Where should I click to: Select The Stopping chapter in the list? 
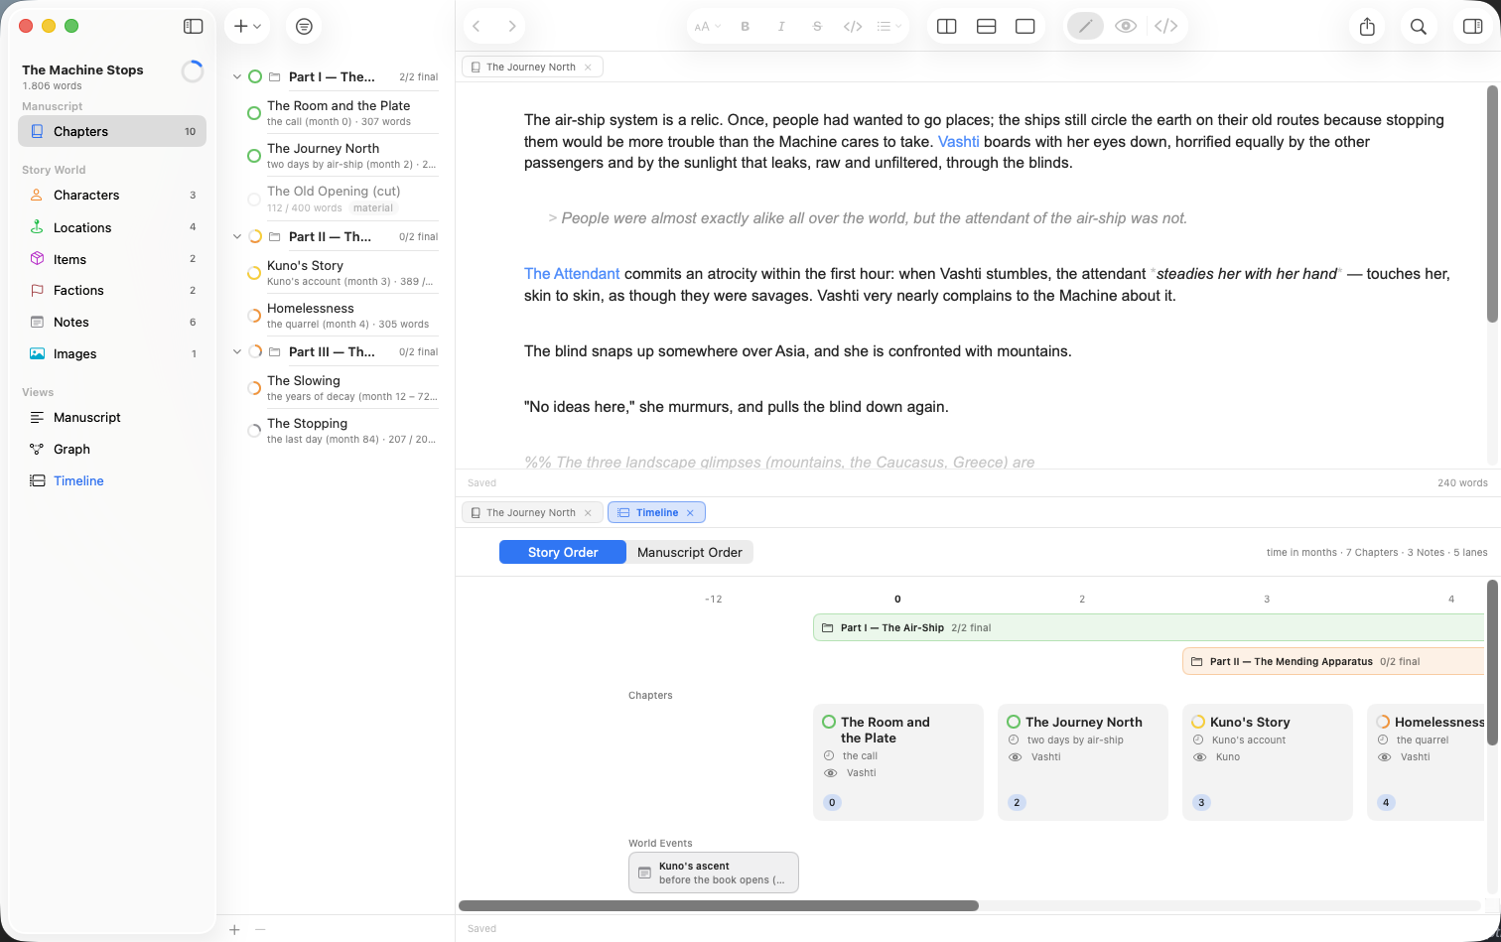pos(342,431)
